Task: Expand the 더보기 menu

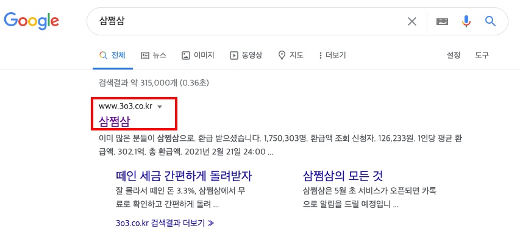Action: click(x=332, y=55)
